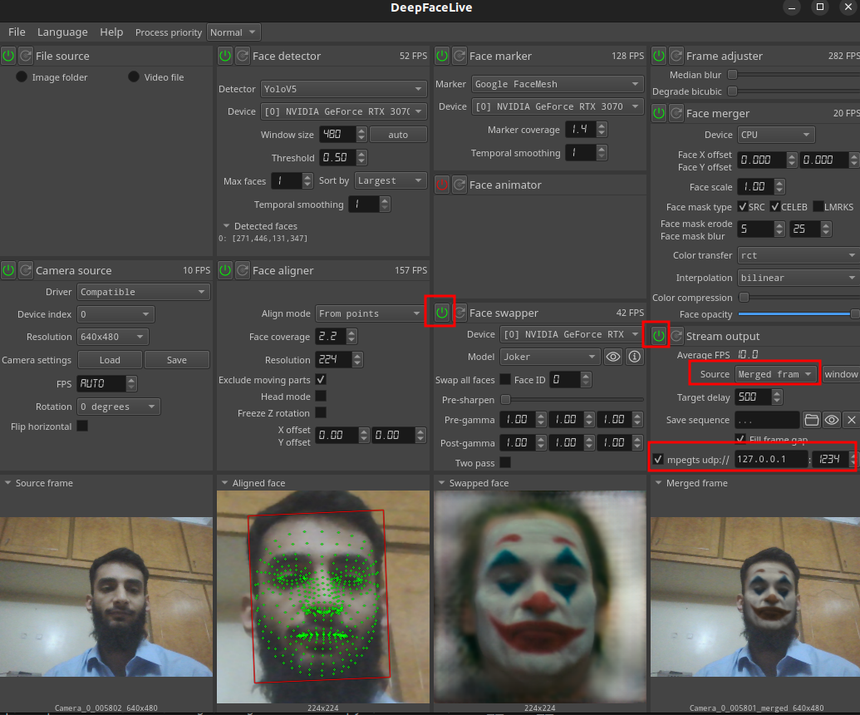The image size is (860, 715).
Task: Select Video file radio button
Action: (134, 76)
